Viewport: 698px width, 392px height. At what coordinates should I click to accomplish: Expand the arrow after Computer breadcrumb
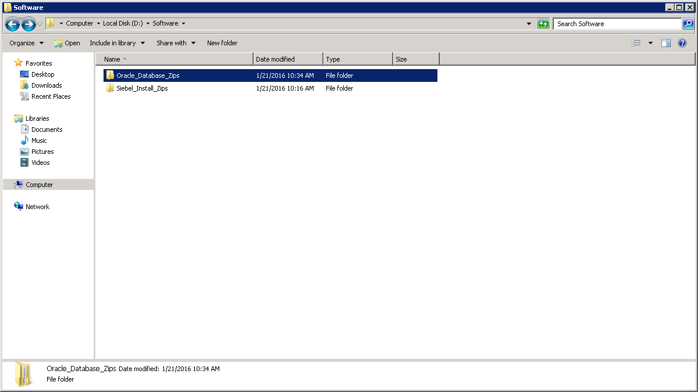pyautogui.click(x=98, y=24)
